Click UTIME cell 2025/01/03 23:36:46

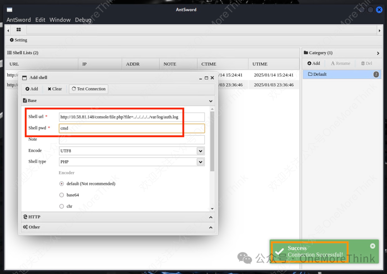(x=274, y=85)
